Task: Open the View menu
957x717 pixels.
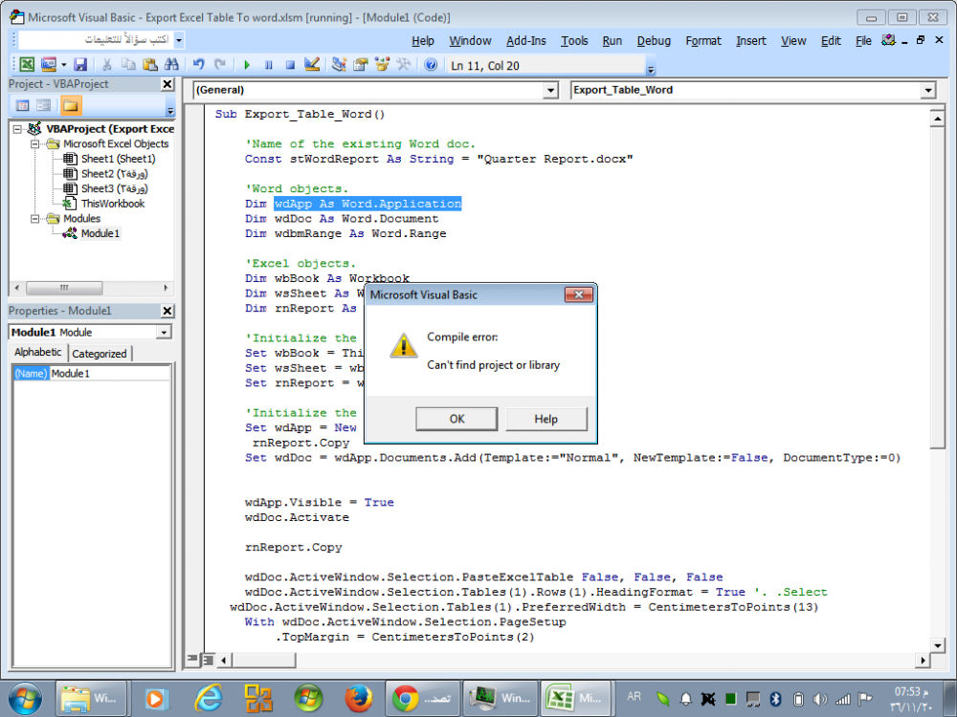Action: 793,41
